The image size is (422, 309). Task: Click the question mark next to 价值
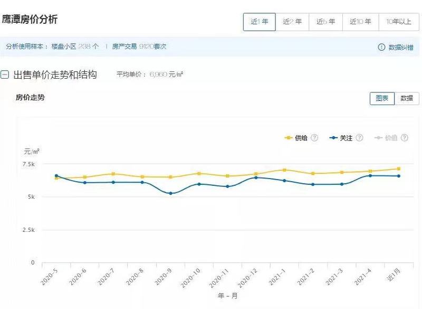pos(404,137)
